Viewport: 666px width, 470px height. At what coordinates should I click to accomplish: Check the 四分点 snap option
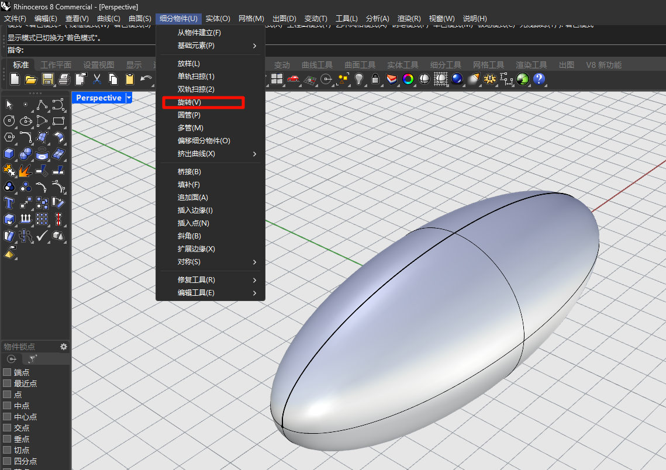pyautogui.click(x=8, y=461)
